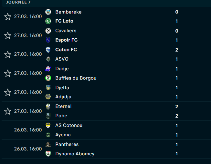Click the 26.03. 16:00 Pantheres match time

(x=28, y=149)
